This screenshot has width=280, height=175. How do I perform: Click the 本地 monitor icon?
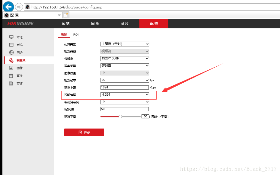point(11,37)
